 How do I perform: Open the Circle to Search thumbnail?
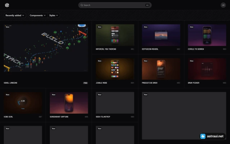(207, 35)
